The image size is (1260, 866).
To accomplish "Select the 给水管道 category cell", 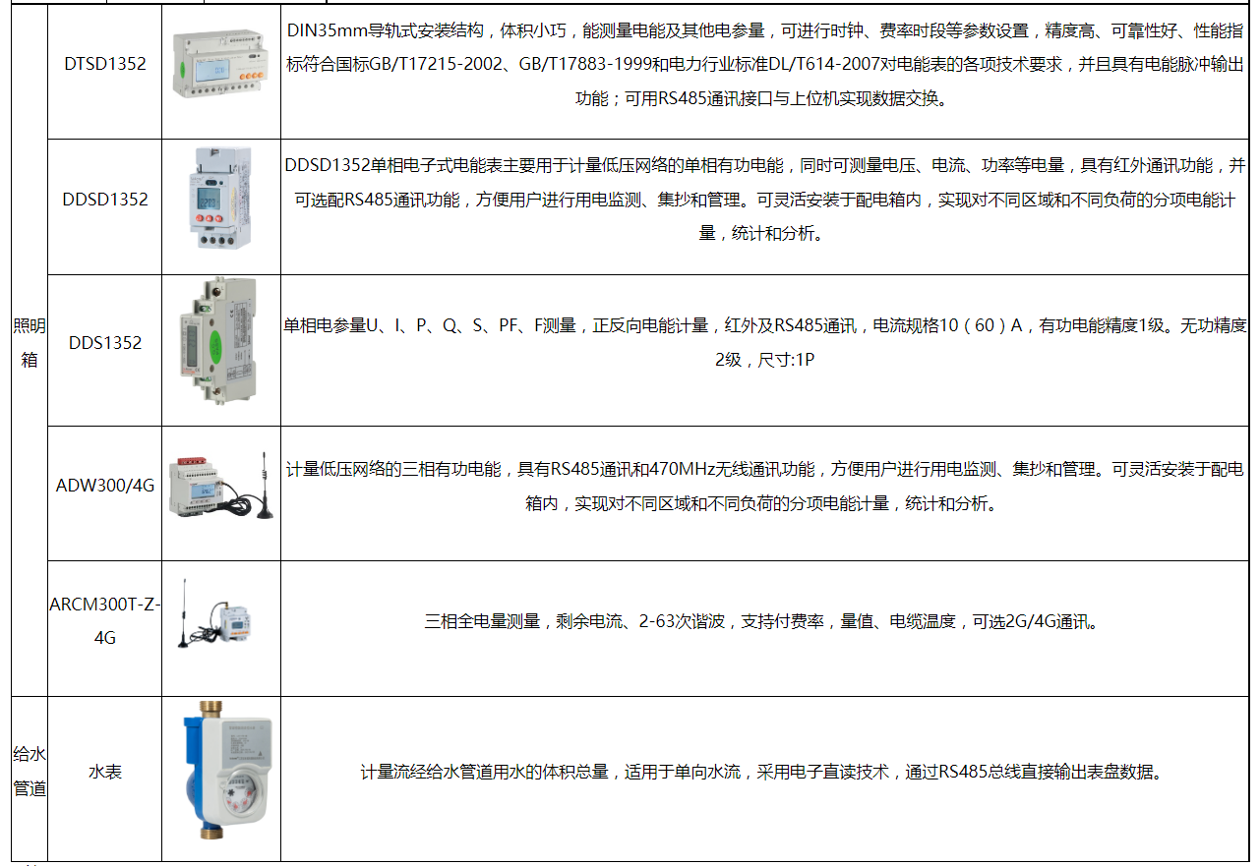I will [30, 779].
